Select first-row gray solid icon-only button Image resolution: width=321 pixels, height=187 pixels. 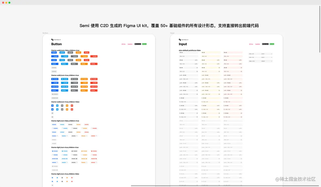point(62,106)
